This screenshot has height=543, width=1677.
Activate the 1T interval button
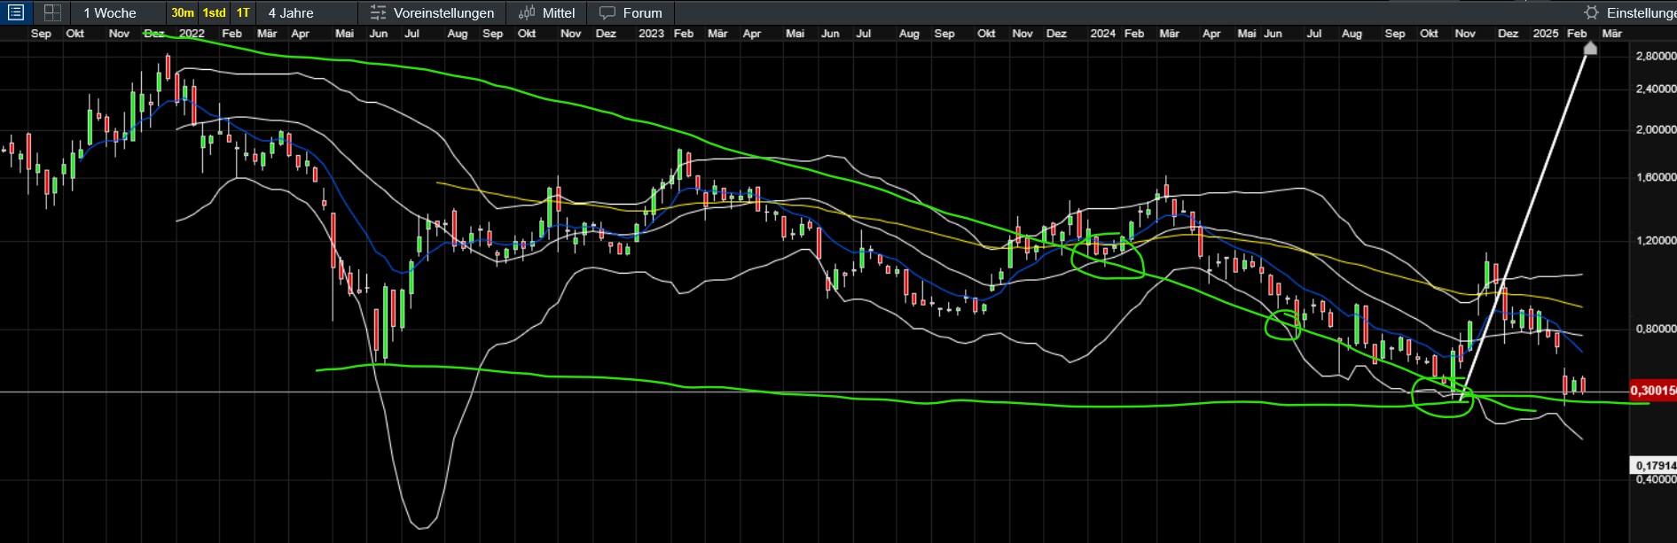pos(243,12)
